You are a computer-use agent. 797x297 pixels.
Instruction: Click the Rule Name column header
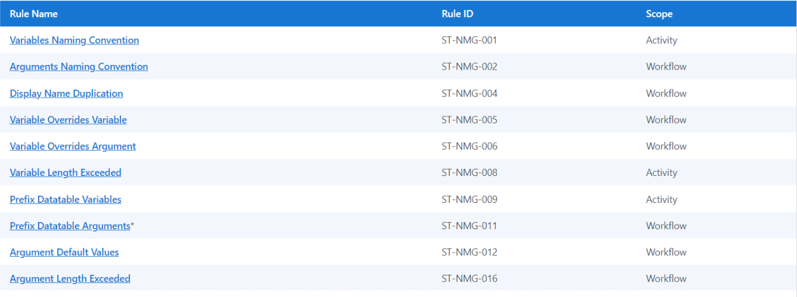point(34,14)
